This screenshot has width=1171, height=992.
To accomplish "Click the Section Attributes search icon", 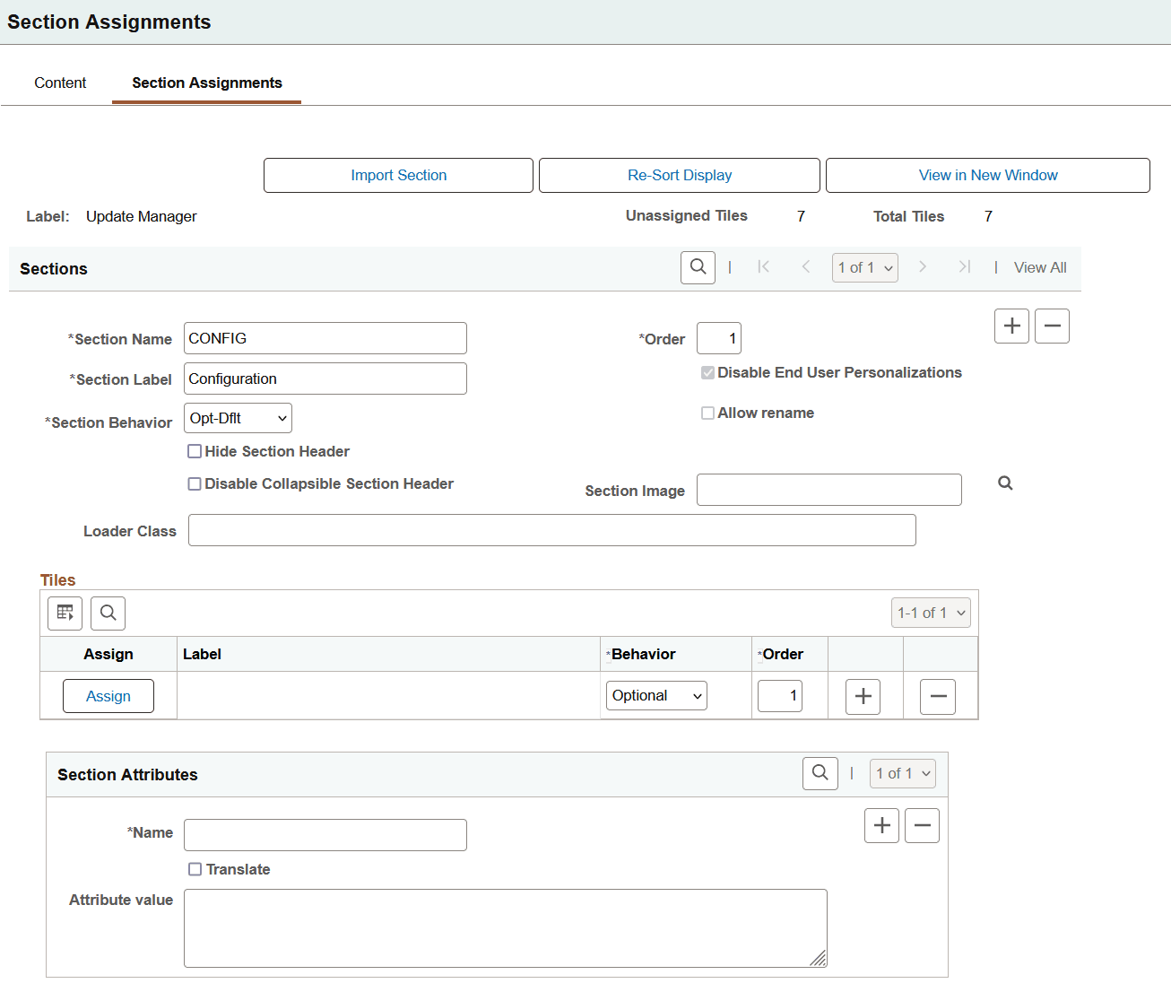I will [820, 772].
